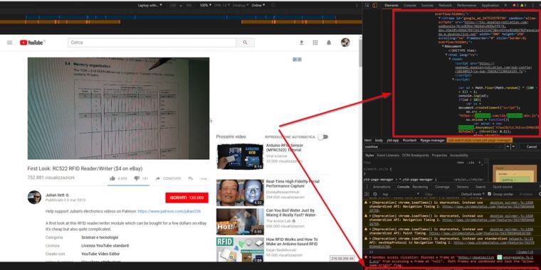Open the Desktop device type dropdown
Image resolution: width=541 pixels, height=270 pixels.
click(241, 6)
